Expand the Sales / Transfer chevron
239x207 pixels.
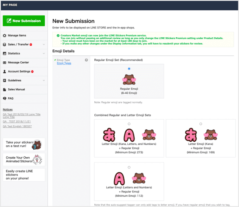[x=44, y=44]
